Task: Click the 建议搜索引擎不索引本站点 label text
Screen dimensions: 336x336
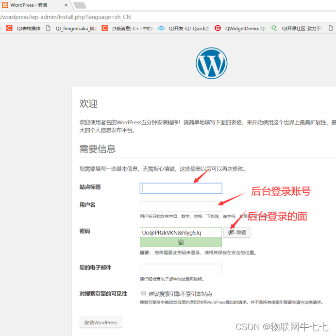Action: click(x=181, y=294)
